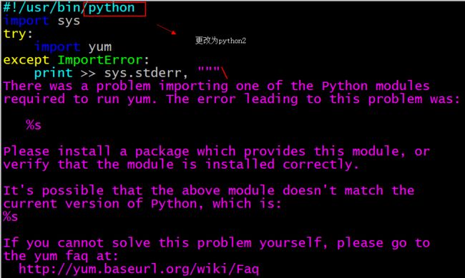The height and width of the screenshot is (278, 465).
Task: Click 'sys.stderr,' in the print line
Action: [x=146, y=73]
